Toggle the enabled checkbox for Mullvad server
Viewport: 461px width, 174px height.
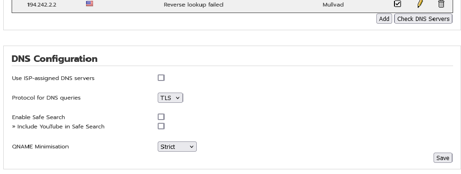click(397, 4)
